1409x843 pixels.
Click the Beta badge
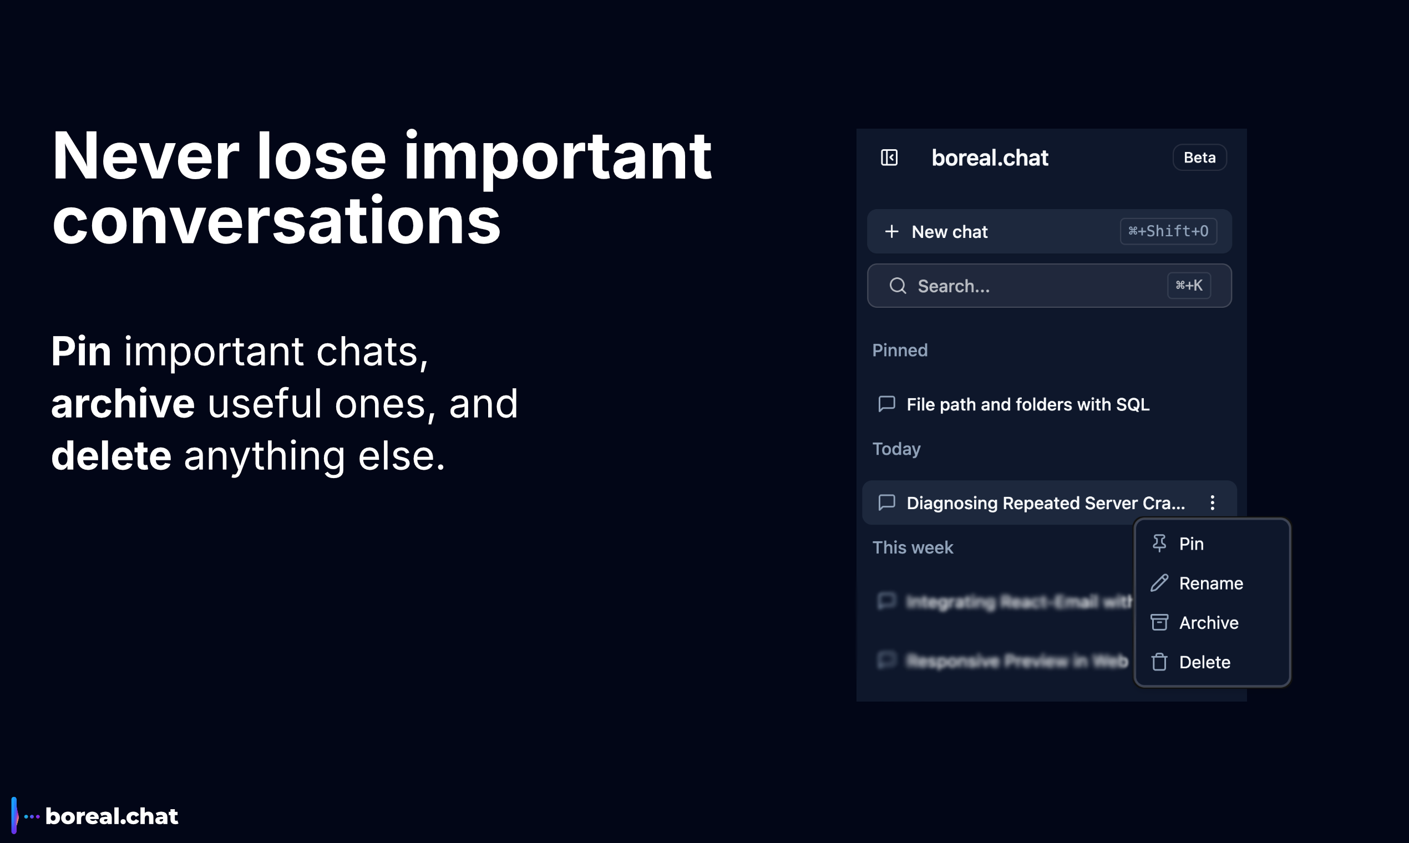1199,158
